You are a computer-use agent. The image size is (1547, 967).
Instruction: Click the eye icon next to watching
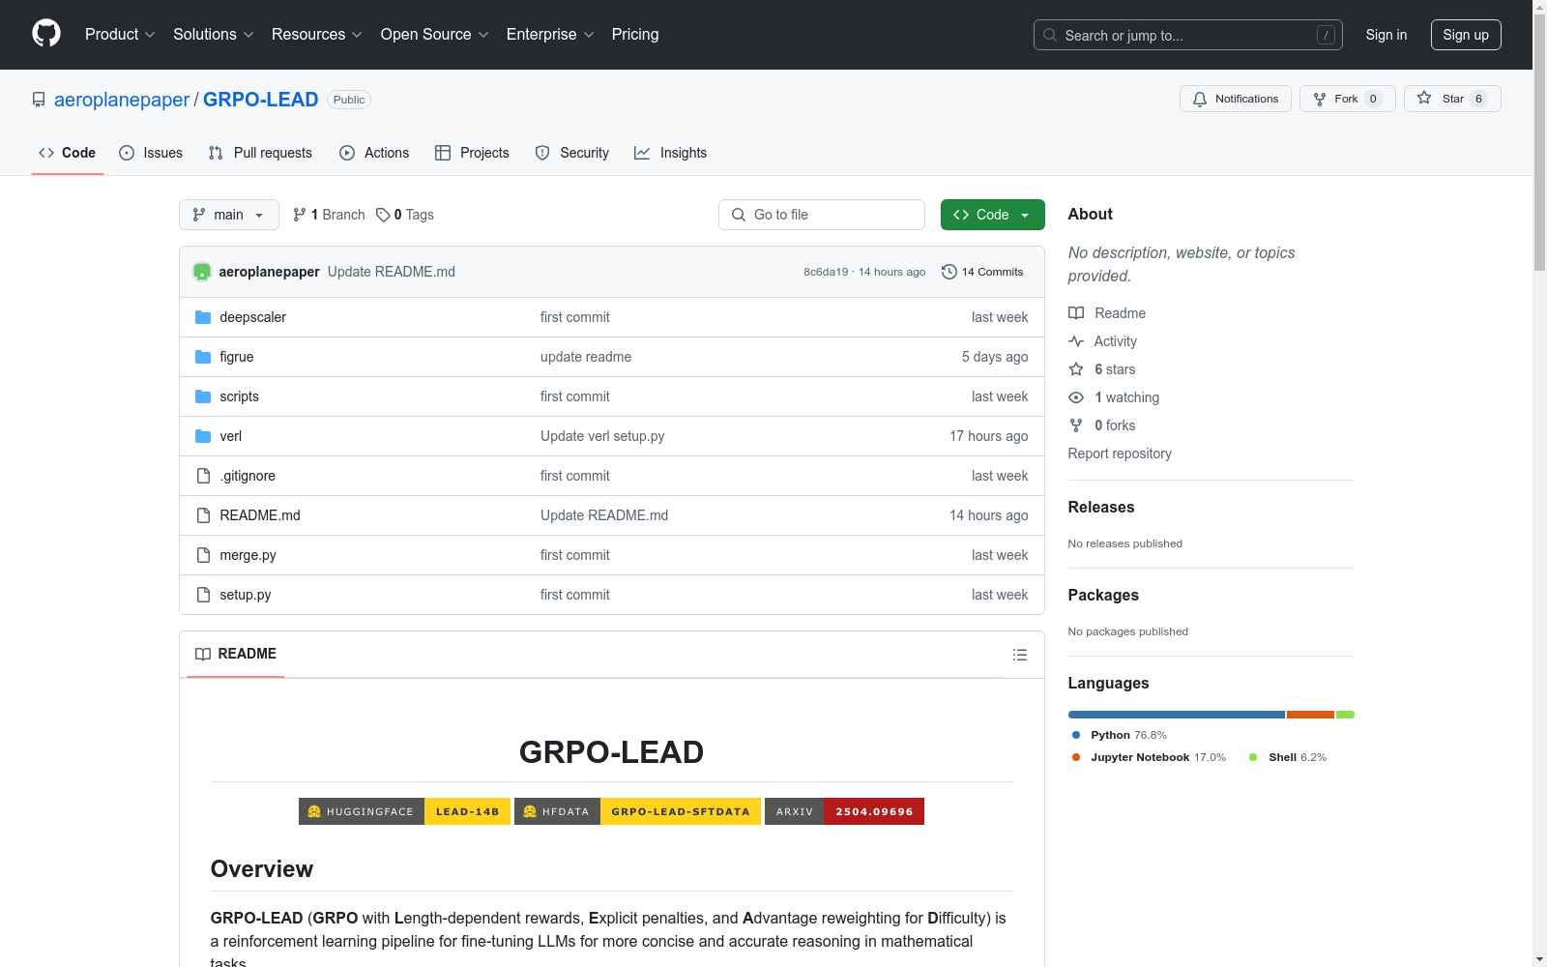click(1076, 397)
